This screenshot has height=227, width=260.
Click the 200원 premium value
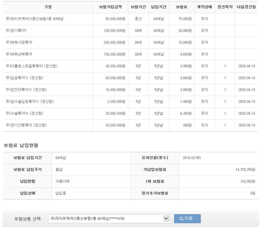(x=187, y=125)
